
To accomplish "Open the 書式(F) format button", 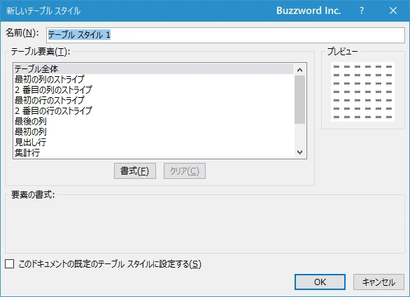I will (135, 171).
